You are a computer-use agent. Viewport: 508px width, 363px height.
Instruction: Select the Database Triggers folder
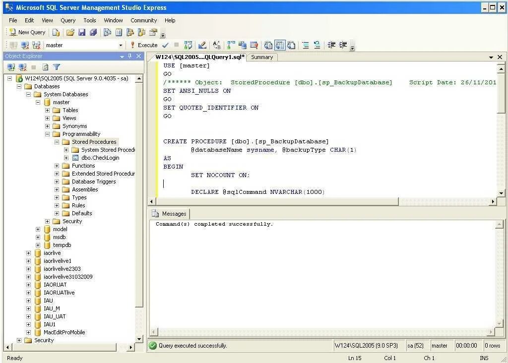[x=94, y=181]
